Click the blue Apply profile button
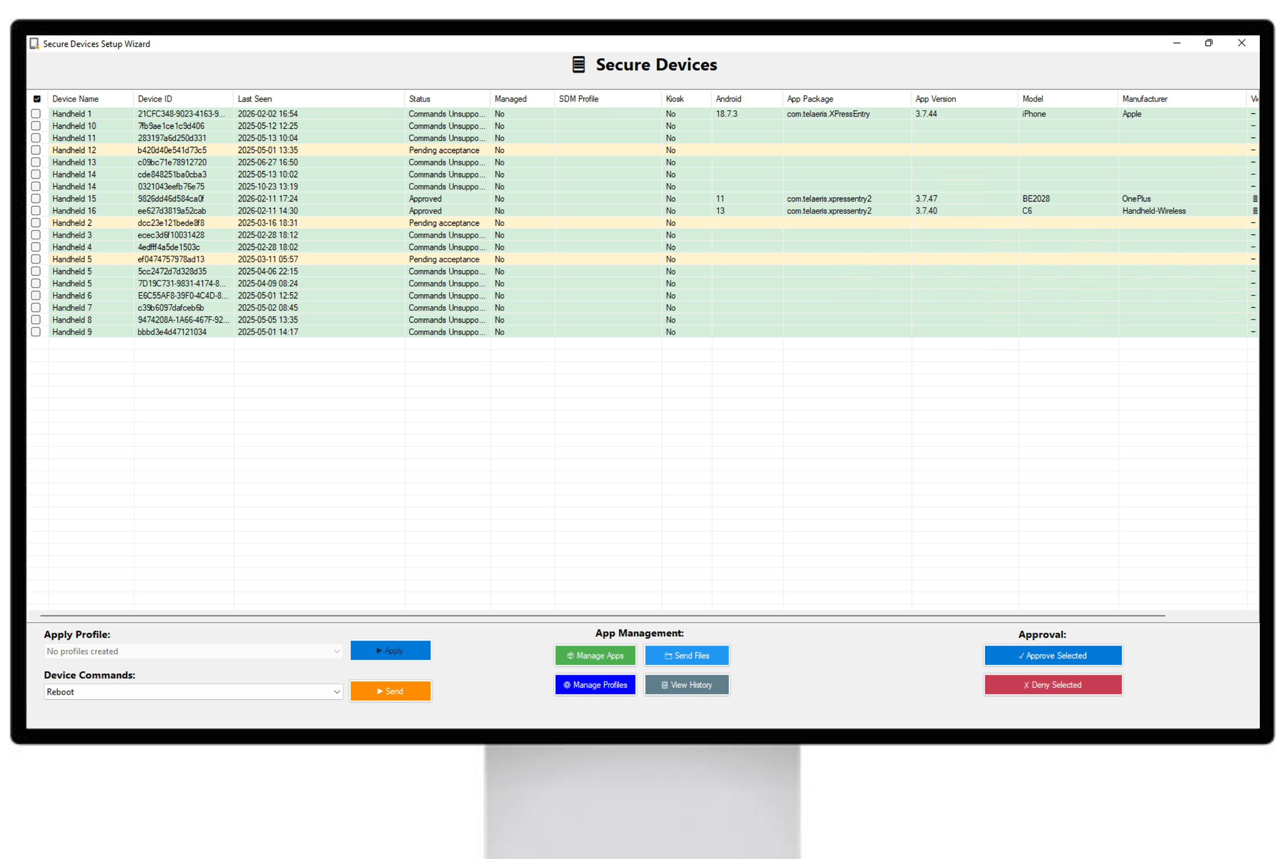 point(390,651)
